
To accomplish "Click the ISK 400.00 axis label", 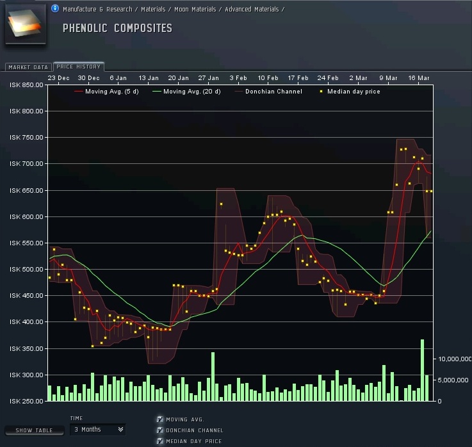I will [26, 322].
